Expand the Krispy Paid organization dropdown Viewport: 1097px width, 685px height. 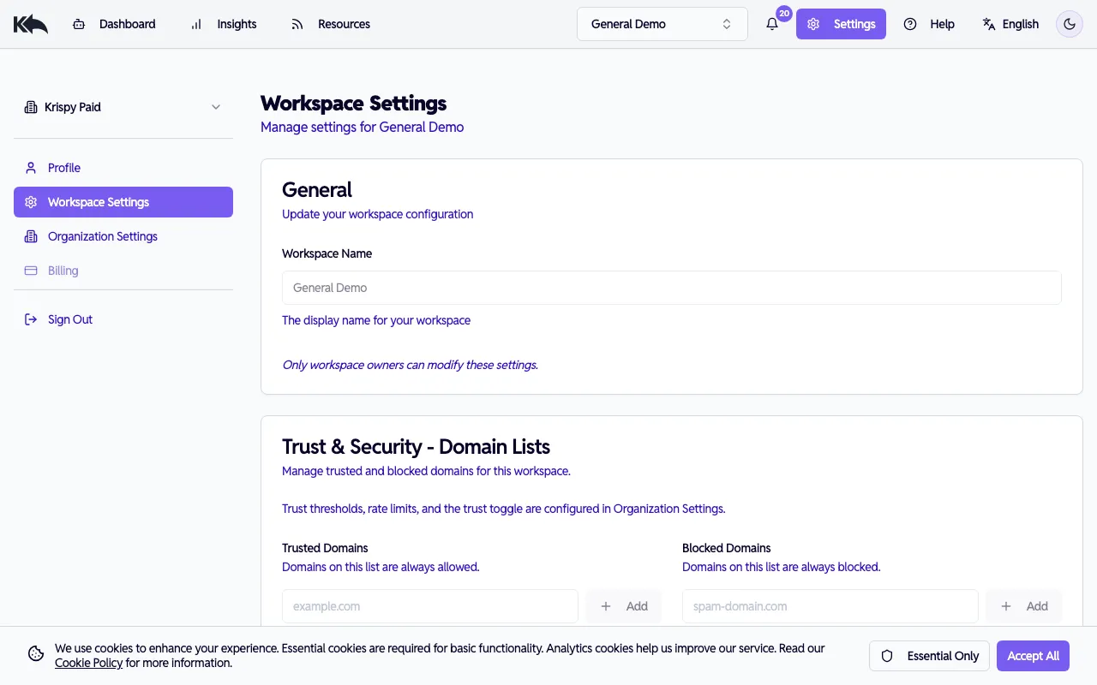215,107
